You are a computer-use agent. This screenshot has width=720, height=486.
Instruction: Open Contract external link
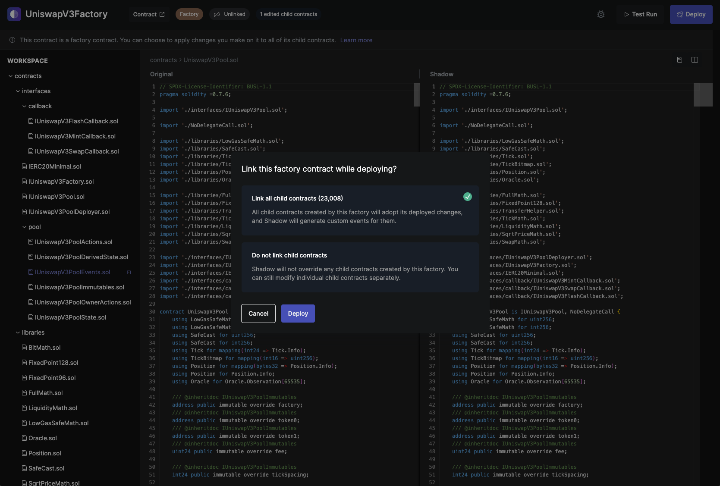(149, 14)
